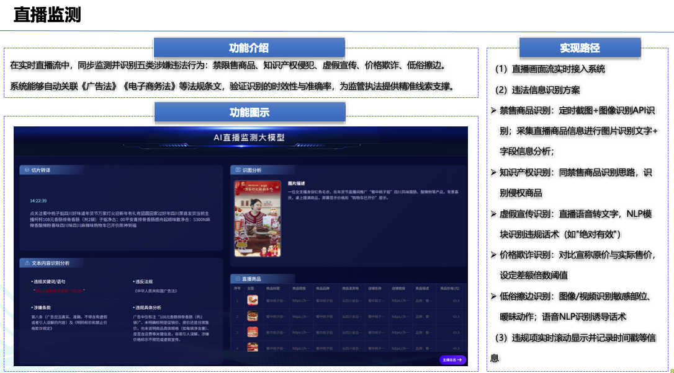The width and height of the screenshot is (674, 373).
Task: Click the 直播商品 panel icon
Action: [236, 279]
